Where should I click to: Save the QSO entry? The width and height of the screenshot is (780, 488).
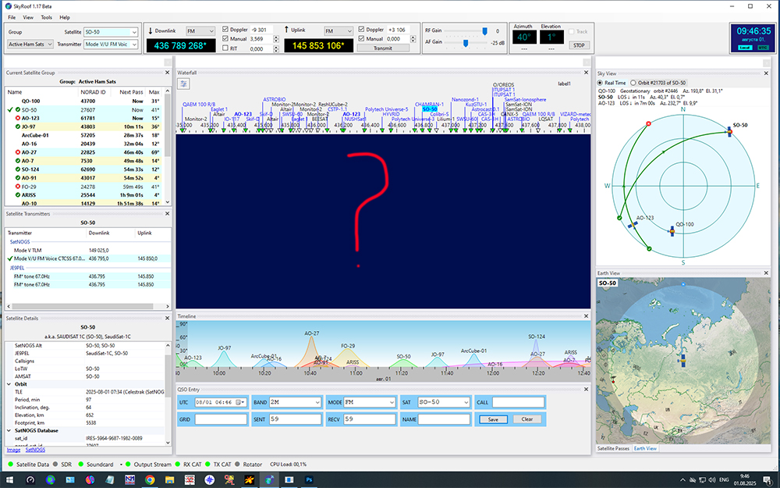point(493,419)
